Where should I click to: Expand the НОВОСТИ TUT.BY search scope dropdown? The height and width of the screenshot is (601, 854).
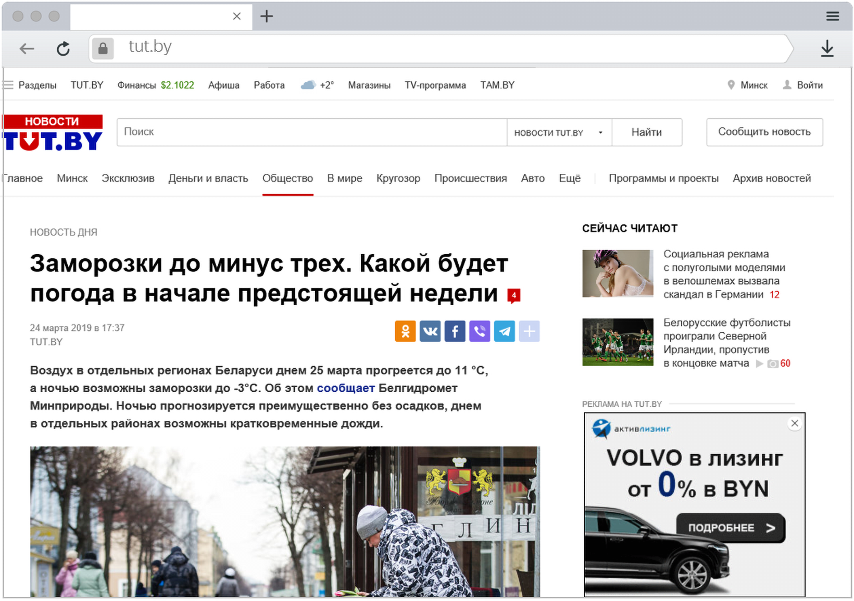[559, 132]
